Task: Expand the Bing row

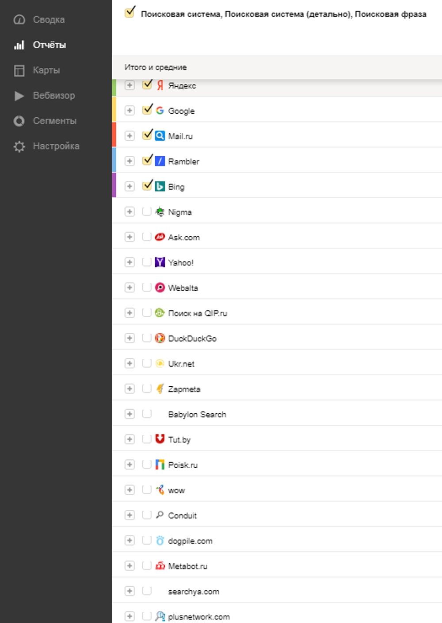Action: (x=129, y=186)
